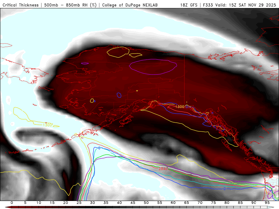
Task: Click the color scale's "0" label
Action: [x=12, y=203]
